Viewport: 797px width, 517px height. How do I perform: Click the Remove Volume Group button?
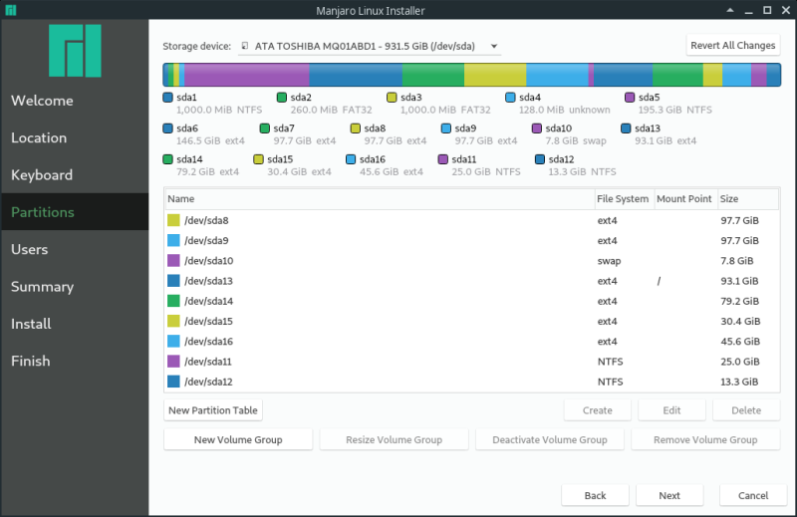705,439
